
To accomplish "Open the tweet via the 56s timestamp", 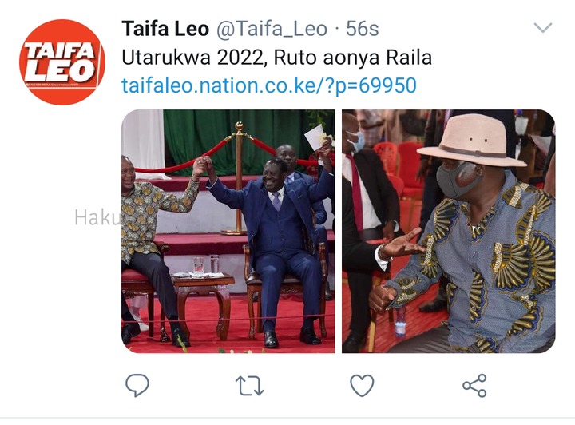I will tap(362, 29).
